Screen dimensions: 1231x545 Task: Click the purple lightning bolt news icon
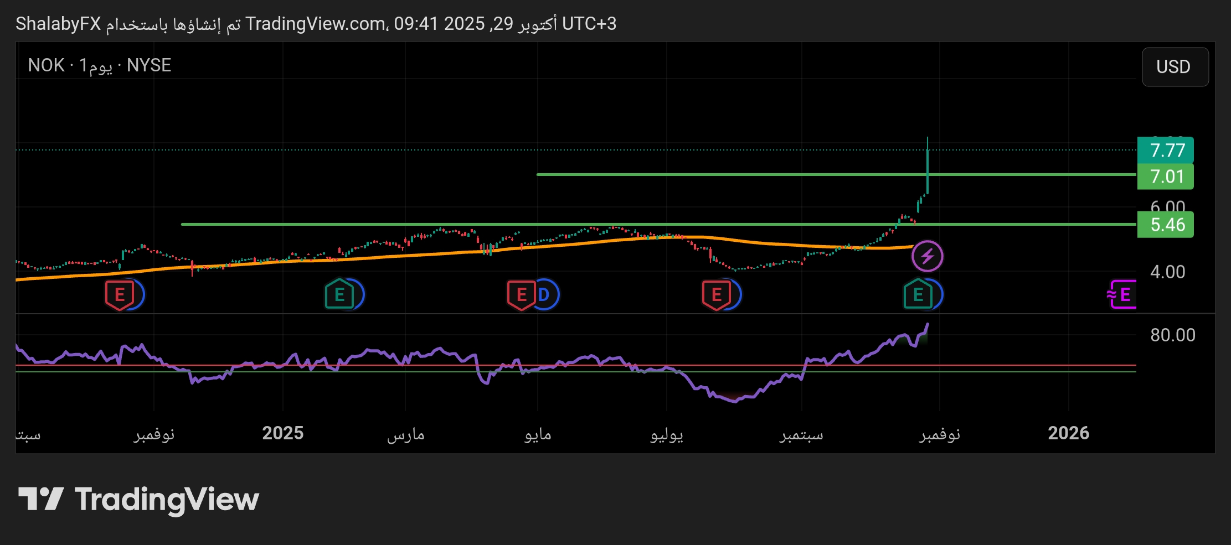tap(927, 256)
